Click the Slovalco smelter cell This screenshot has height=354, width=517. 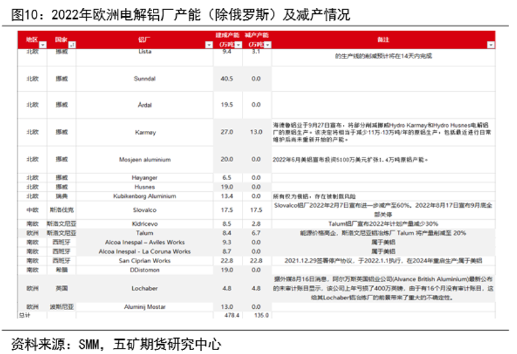(144, 210)
